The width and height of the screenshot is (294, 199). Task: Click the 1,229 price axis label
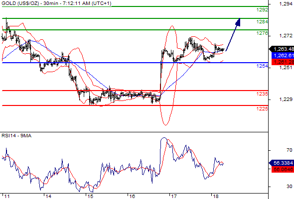[286, 99]
